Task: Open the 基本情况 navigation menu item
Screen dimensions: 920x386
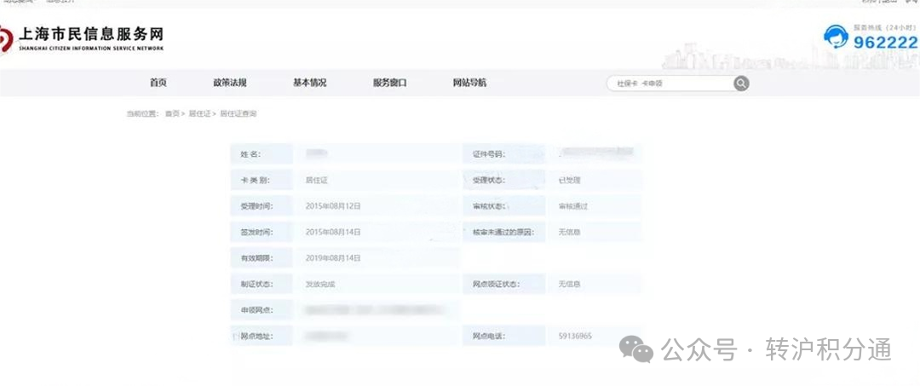Action: [310, 83]
